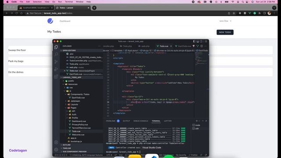This screenshot has width=281, height=158.
Task: Open the Selection menu in macOS menu bar
Action: (x=37, y=2)
